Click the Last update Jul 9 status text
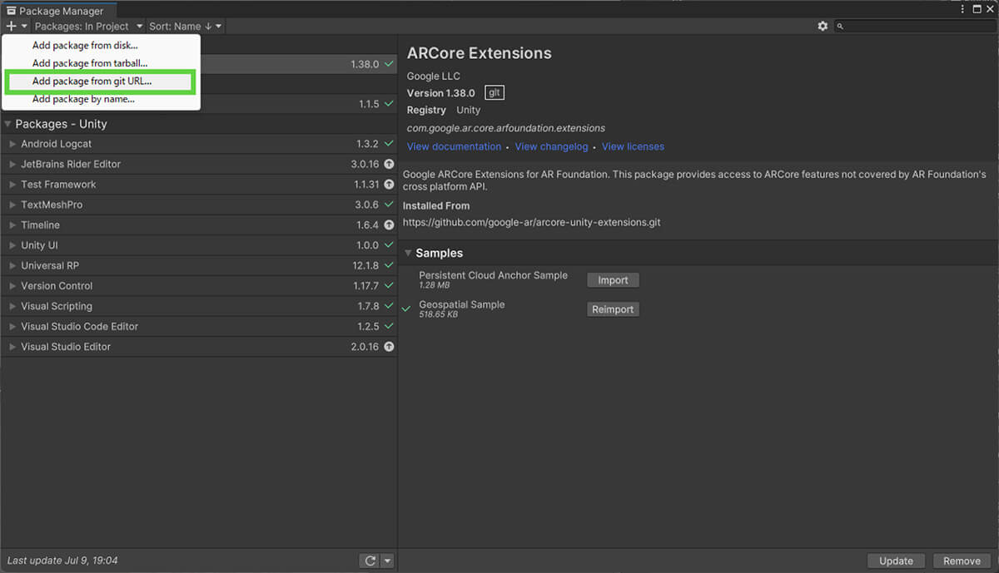Viewport: 999px width, 573px height. [x=62, y=561]
